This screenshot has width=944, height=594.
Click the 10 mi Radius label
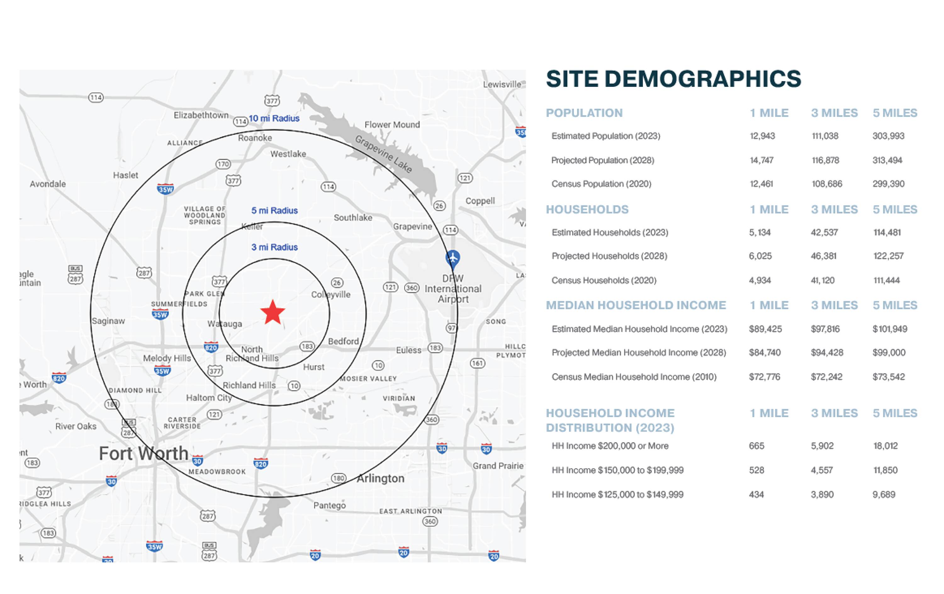[x=274, y=118]
